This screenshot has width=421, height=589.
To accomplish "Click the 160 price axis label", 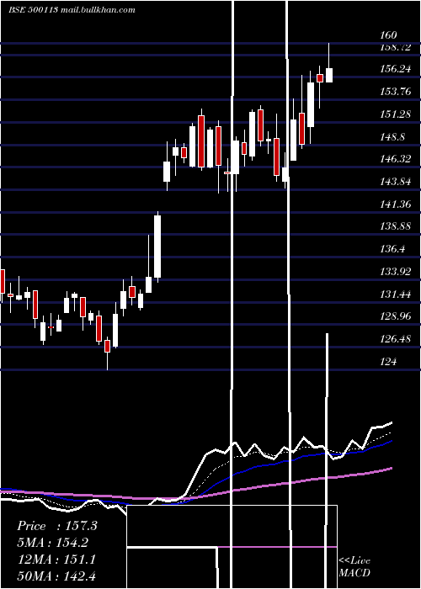I will coord(388,35).
